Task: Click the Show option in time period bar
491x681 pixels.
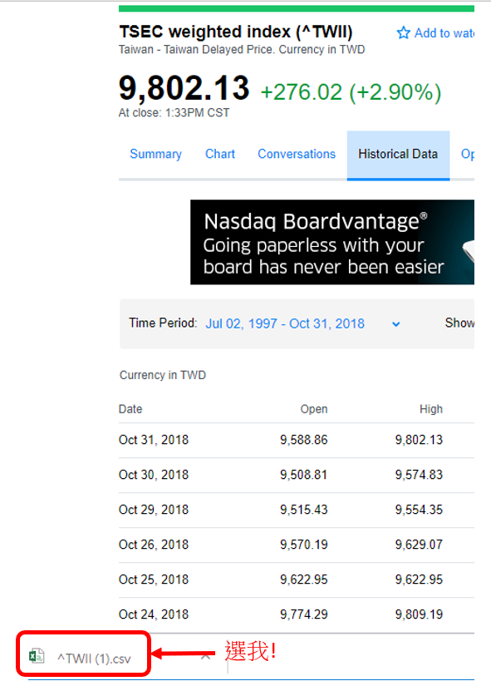Action: click(x=459, y=323)
